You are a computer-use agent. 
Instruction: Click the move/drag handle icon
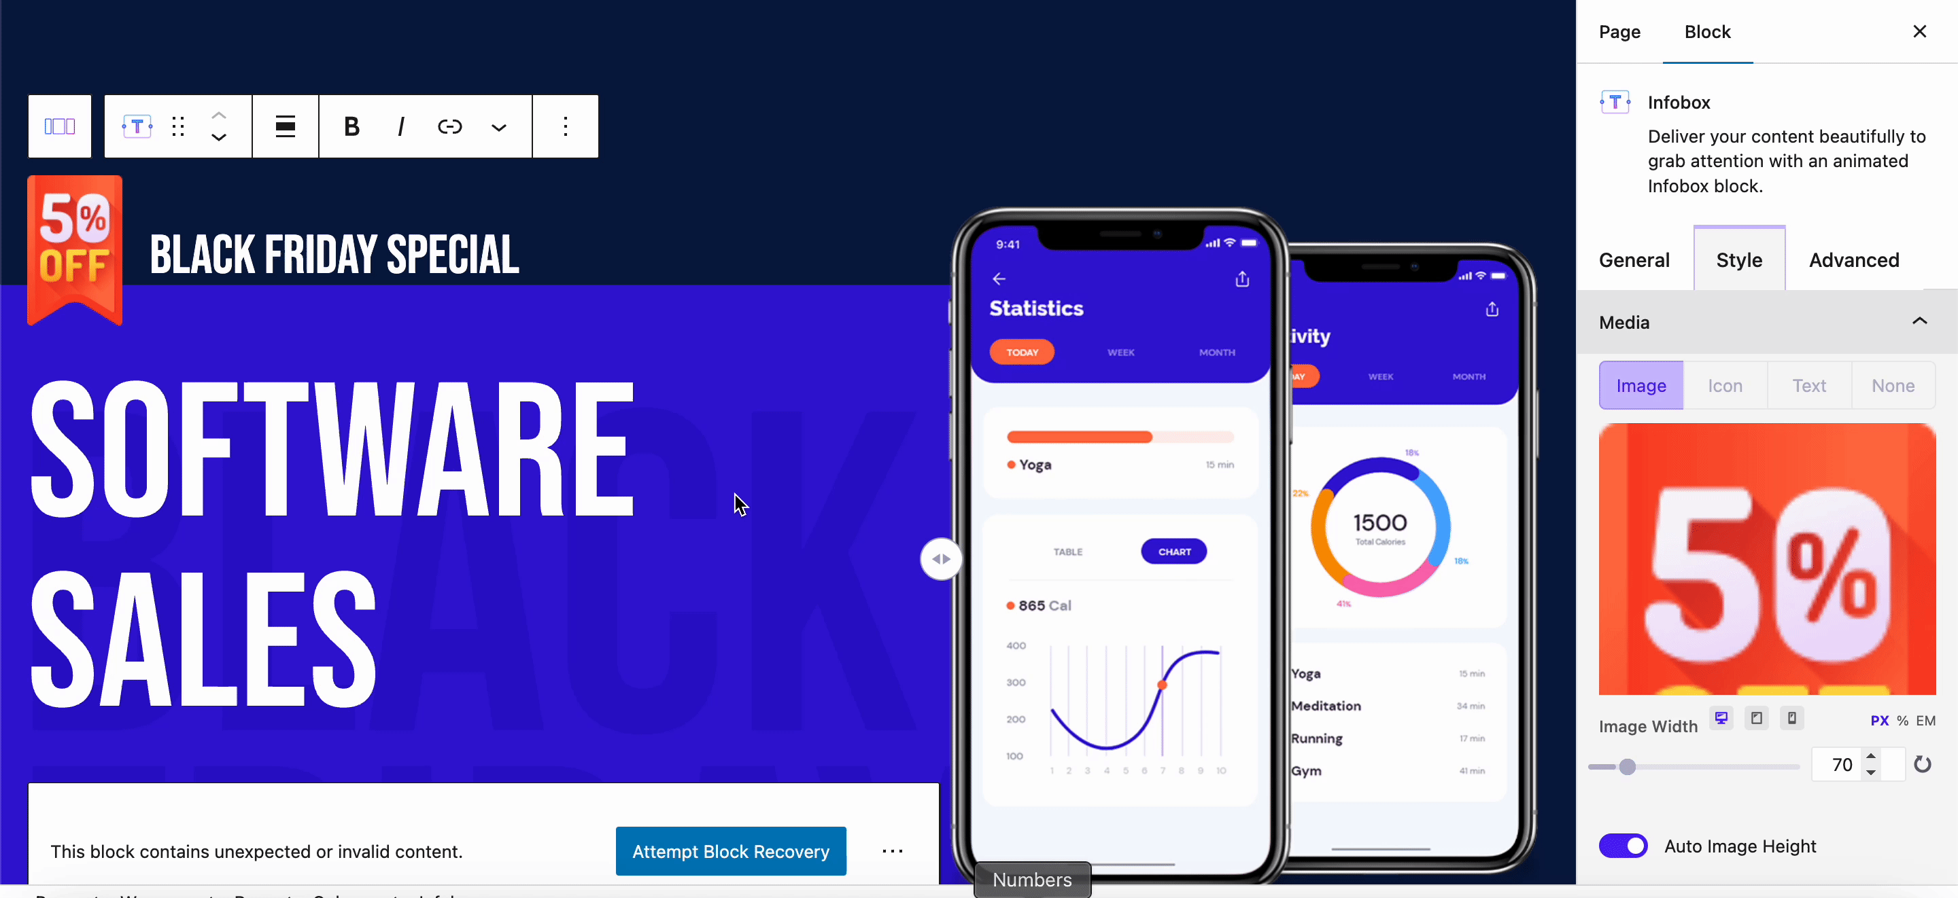click(x=177, y=126)
